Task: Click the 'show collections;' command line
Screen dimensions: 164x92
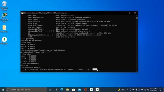Action: (30, 64)
